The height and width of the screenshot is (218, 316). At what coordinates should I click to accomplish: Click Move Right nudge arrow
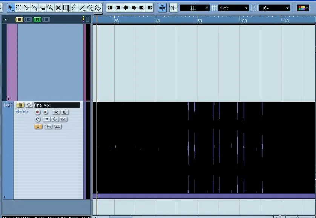click(134, 8)
